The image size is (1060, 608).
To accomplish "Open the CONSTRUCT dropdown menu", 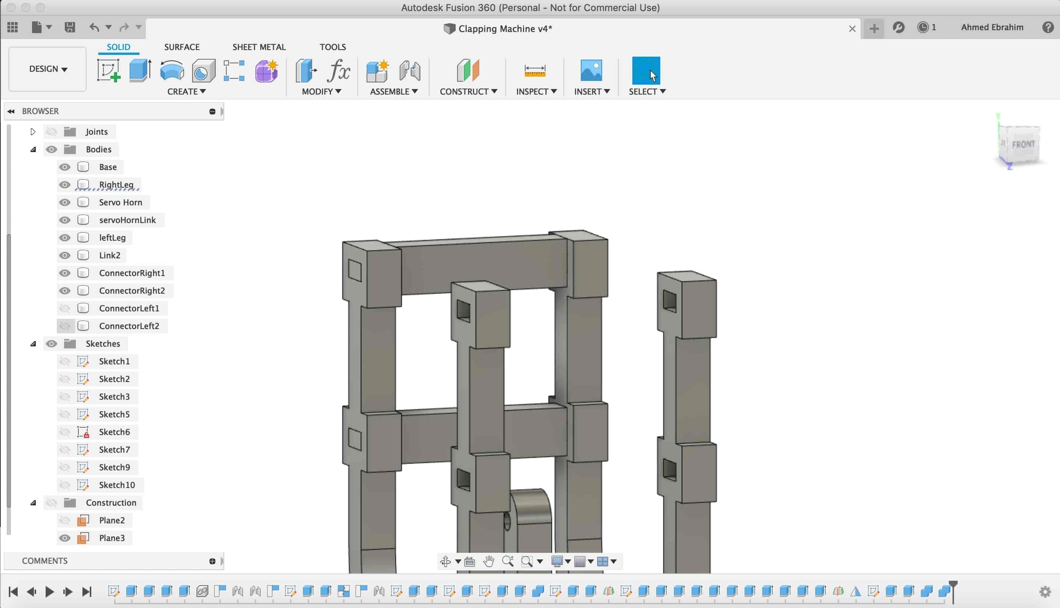I will 469,91.
